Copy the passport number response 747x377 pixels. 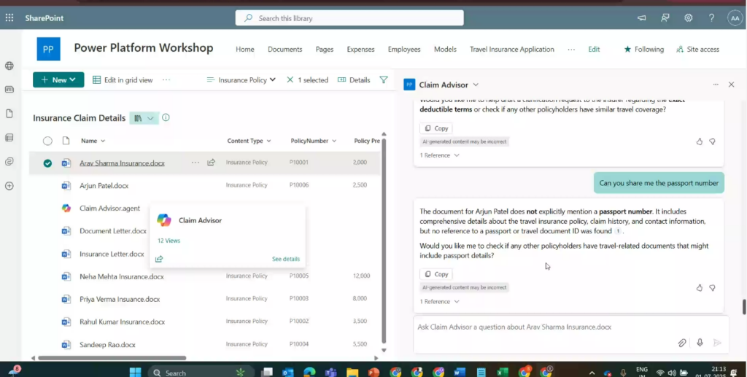(436, 274)
